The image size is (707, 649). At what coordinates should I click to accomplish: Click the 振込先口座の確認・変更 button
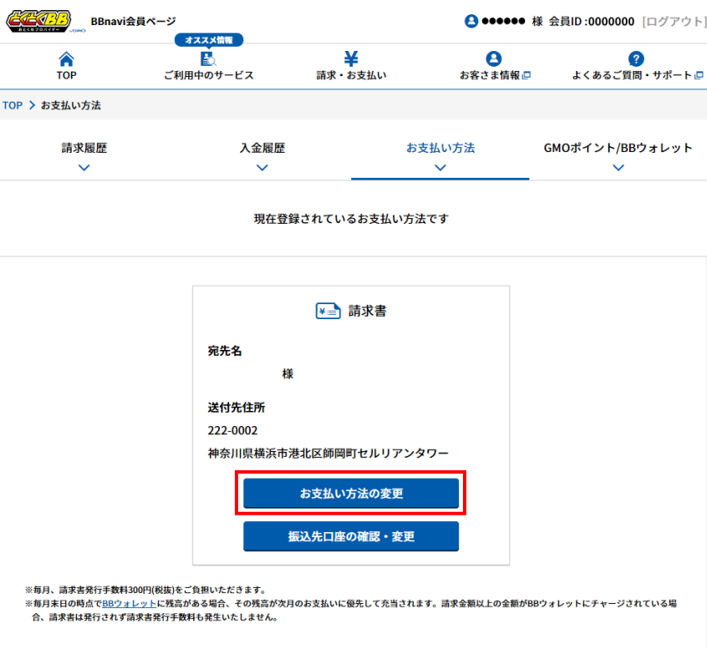(x=350, y=536)
